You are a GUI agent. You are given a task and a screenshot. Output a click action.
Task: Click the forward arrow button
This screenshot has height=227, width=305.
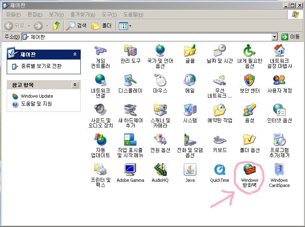pyautogui.click(x=38, y=26)
